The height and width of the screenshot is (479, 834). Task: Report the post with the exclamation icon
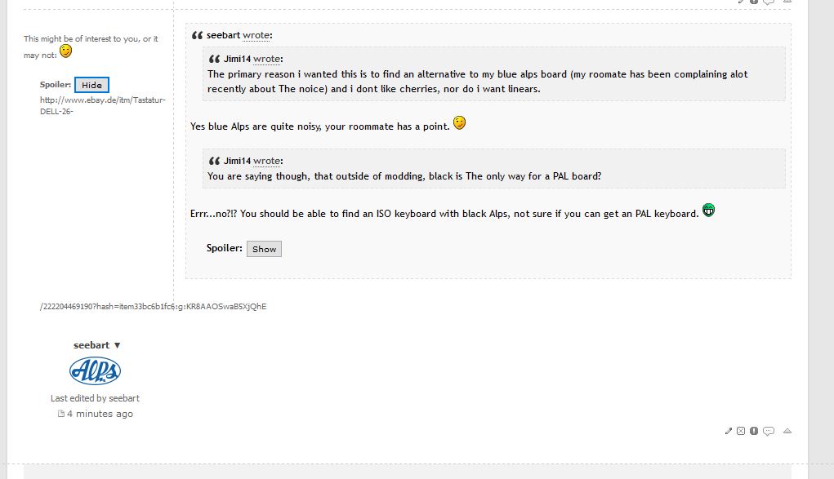tap(754, 431)
